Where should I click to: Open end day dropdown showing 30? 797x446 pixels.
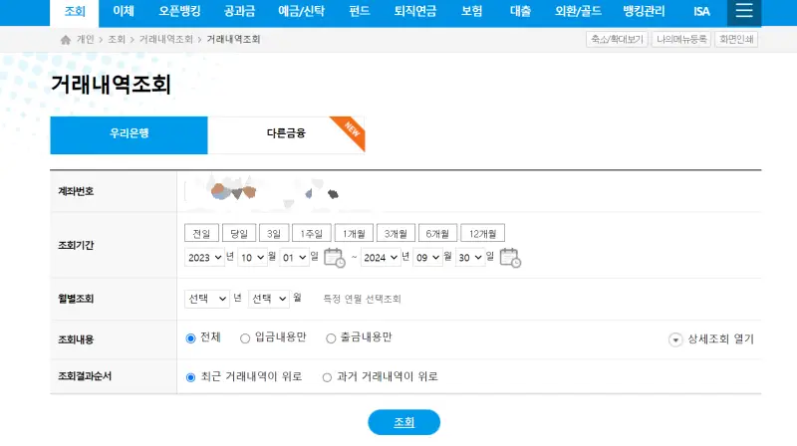click(470, 258)
